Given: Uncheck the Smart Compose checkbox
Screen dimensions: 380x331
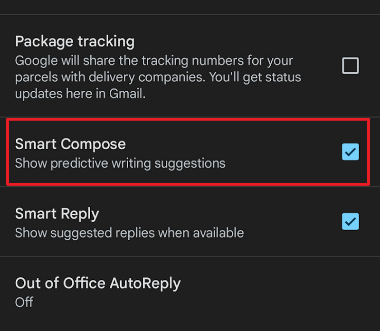Looking at the screenshot, I should click(x=351, y=152).
